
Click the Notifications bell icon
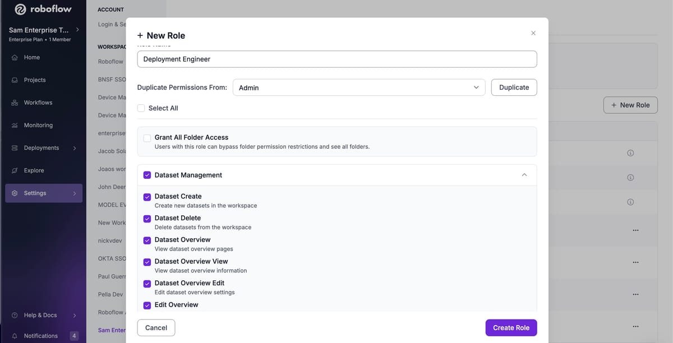click(x=15, y=336)
